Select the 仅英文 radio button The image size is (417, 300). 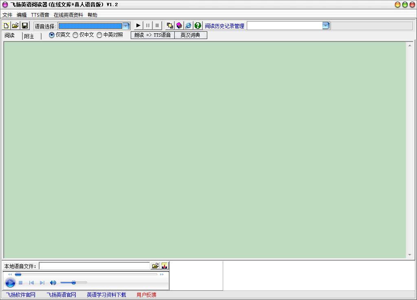coord(52,35)
